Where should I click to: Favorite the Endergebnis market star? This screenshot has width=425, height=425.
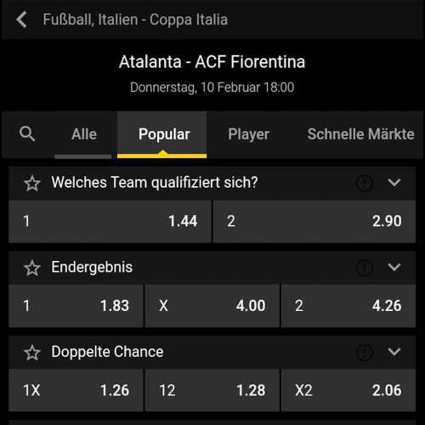pyautogui.click(x=32, y=268)
